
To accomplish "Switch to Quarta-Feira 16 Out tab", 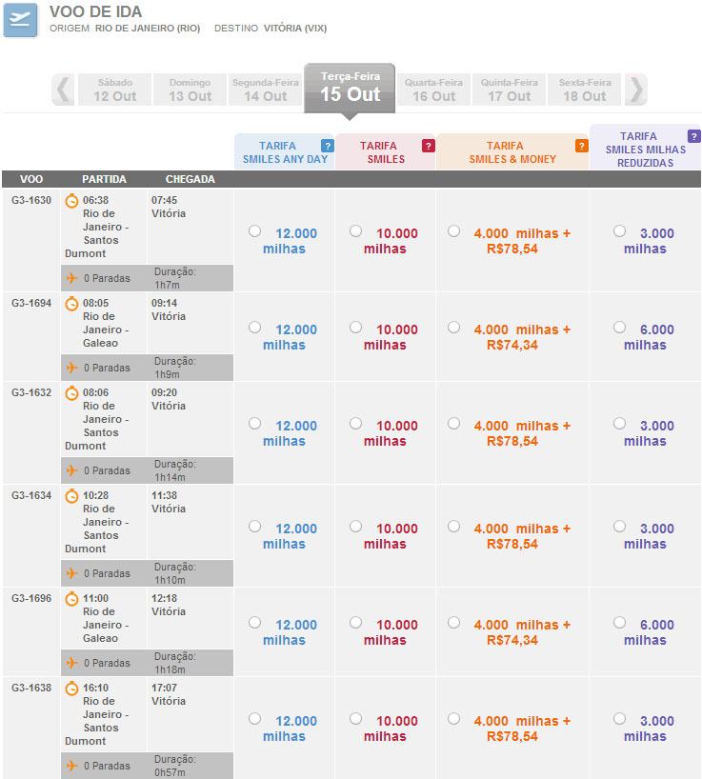I will 433,90.
